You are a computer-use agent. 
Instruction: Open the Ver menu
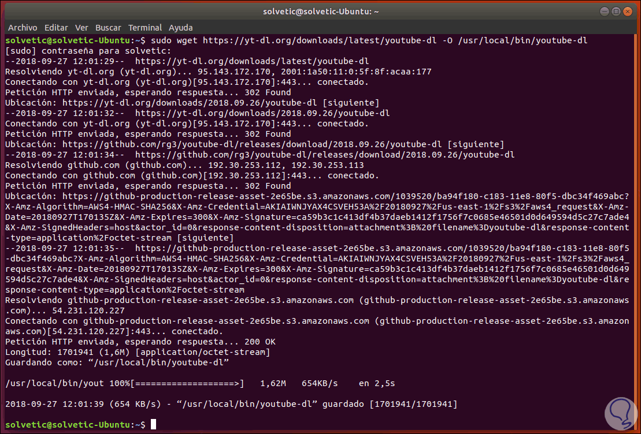[x=81, y=28]
